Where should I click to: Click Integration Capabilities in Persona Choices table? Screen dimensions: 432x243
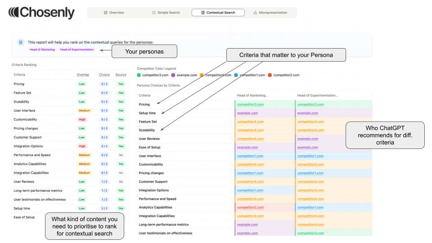coord(157,216)
